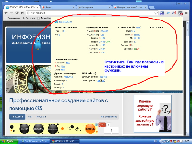Image resolution: width=192 pixels, height=144 pixels.
Task: Open the red ЗЯ extension icon
Action: [x=174, y=13]
